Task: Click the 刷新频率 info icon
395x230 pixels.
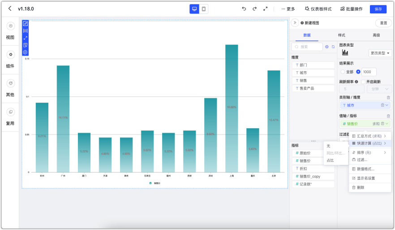Action: point(356,82)
